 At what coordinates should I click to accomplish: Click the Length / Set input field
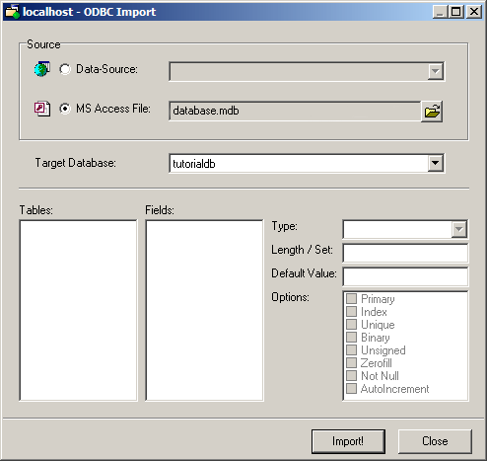click(405, 253)
